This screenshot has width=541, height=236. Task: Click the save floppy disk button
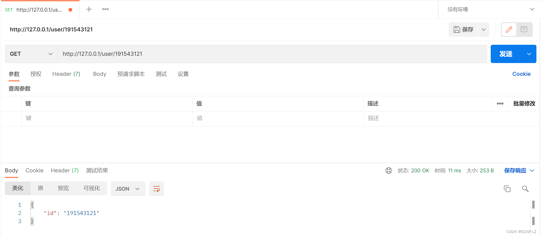pos(463,30)
